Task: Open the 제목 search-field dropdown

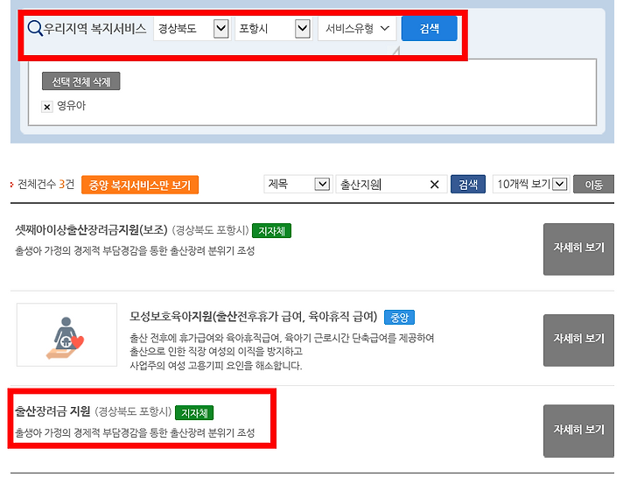Action: [x=298, y=184]
